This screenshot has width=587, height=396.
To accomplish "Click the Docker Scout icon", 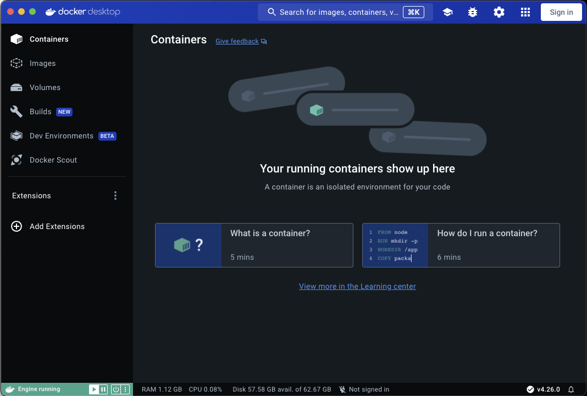I will point(16,160).
